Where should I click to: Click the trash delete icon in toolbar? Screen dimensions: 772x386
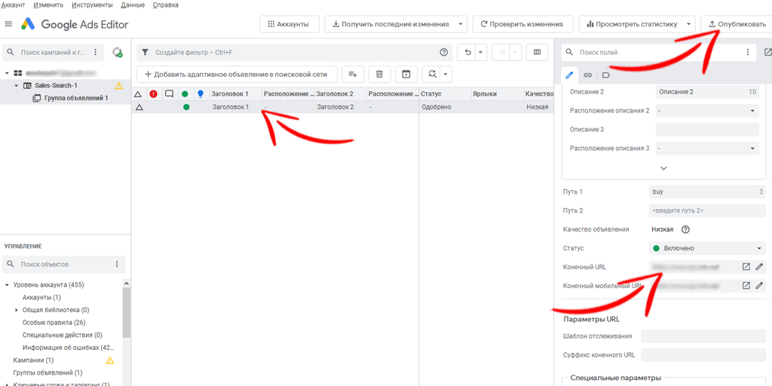coord(379,75)
